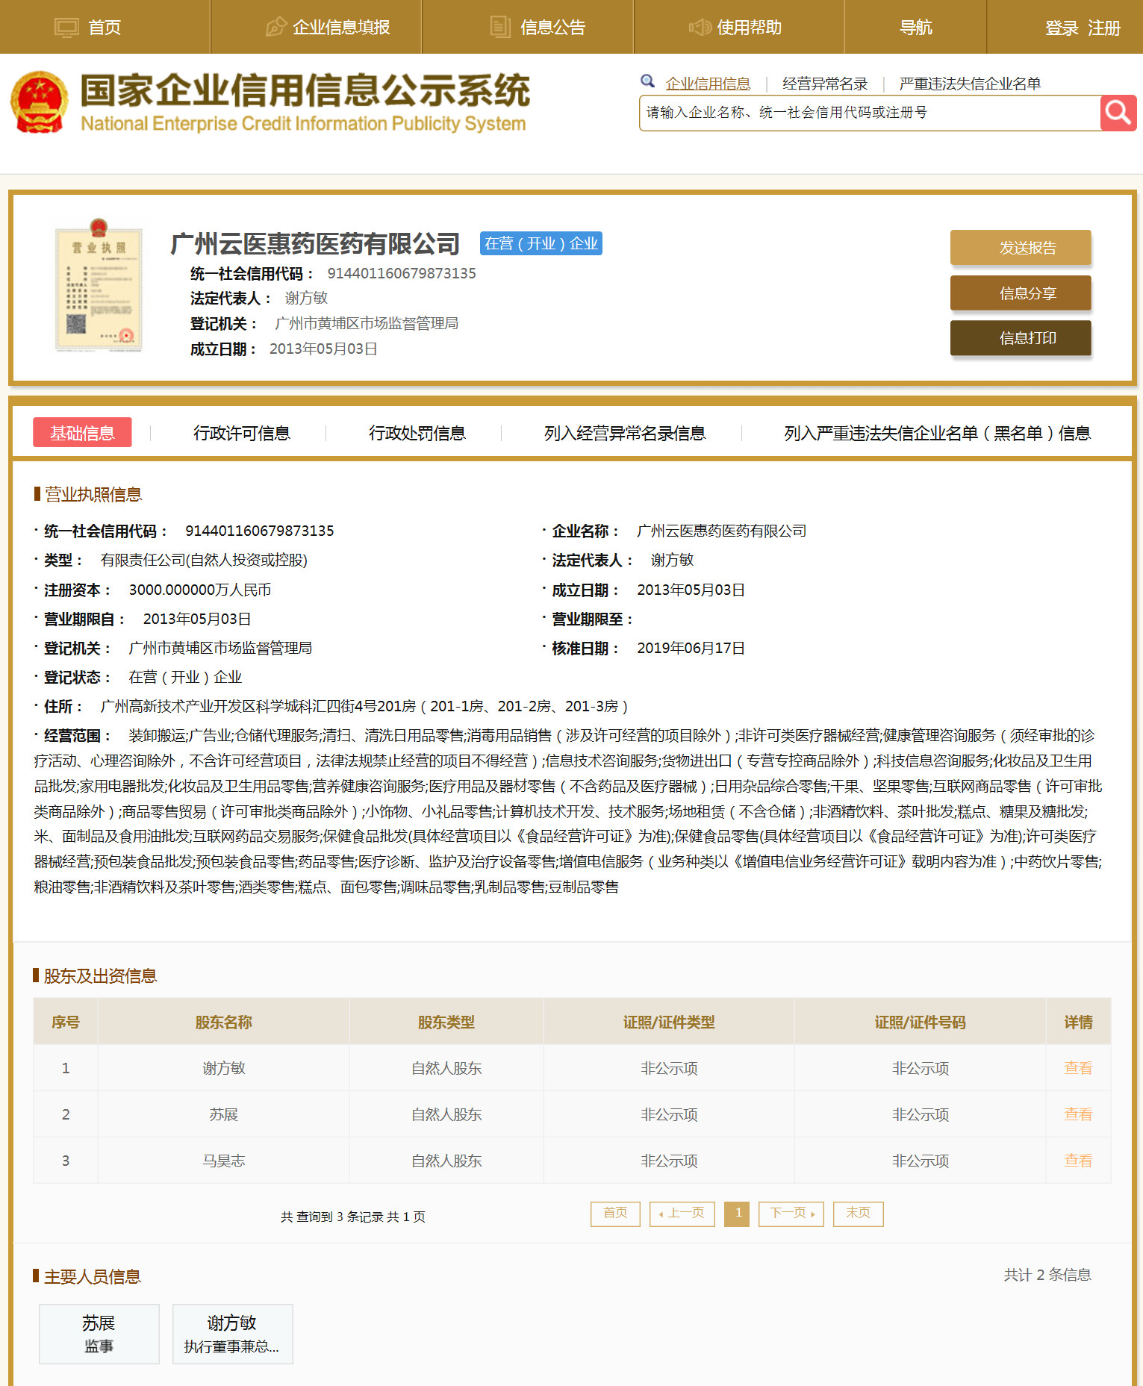Click the 股东类型 column header
Image resolution: width=1143 pixels, height=1386 pixels.
click(x=446, y=1022)
